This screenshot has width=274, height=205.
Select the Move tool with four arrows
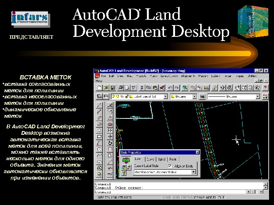coord(110,137)
